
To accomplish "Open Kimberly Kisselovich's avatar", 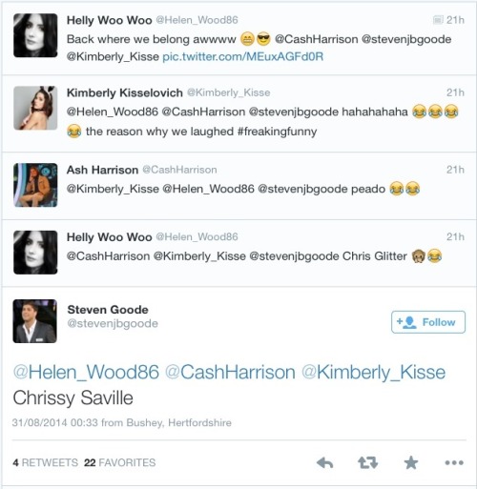I will [35, 108].
